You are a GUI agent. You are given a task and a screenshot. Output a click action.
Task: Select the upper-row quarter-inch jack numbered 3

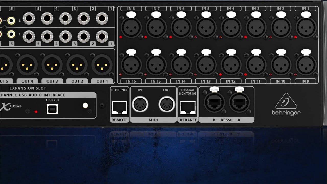65,18
